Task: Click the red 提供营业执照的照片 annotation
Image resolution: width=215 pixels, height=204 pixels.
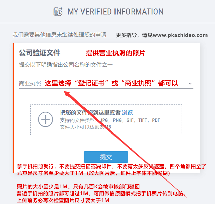Action: click(116, 53)
